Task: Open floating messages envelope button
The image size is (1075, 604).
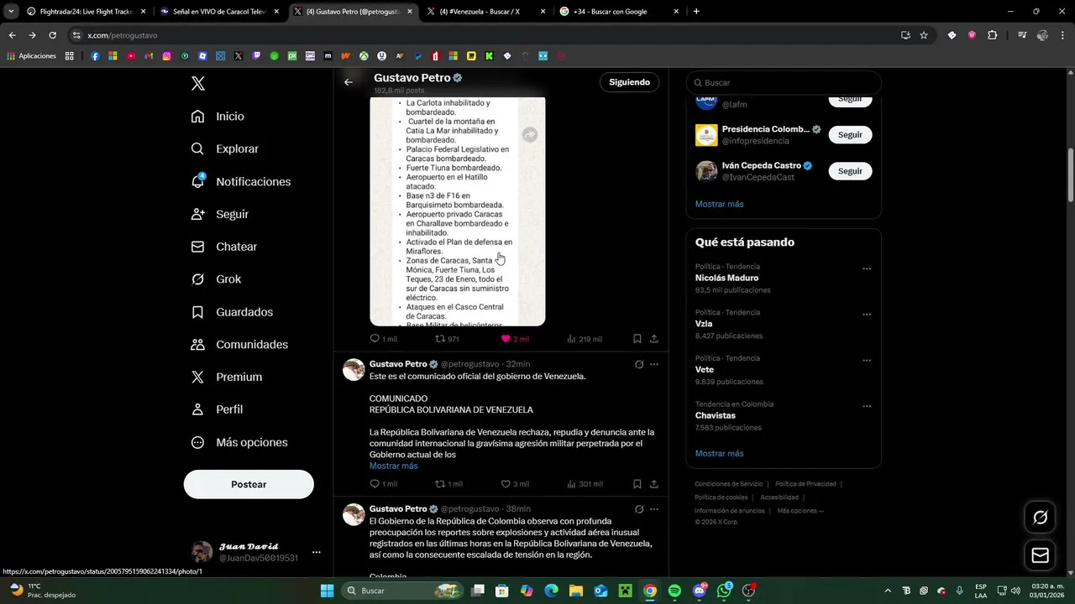Action: 1040,555
